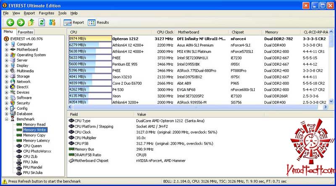Open FPU SinJulia benchmark
336x186 pixels.
[x=33, y=173]
